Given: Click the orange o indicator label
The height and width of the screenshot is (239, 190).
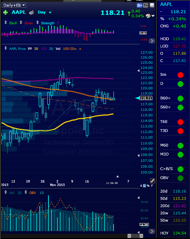Looking at the screenshot, I should point(80,49).
